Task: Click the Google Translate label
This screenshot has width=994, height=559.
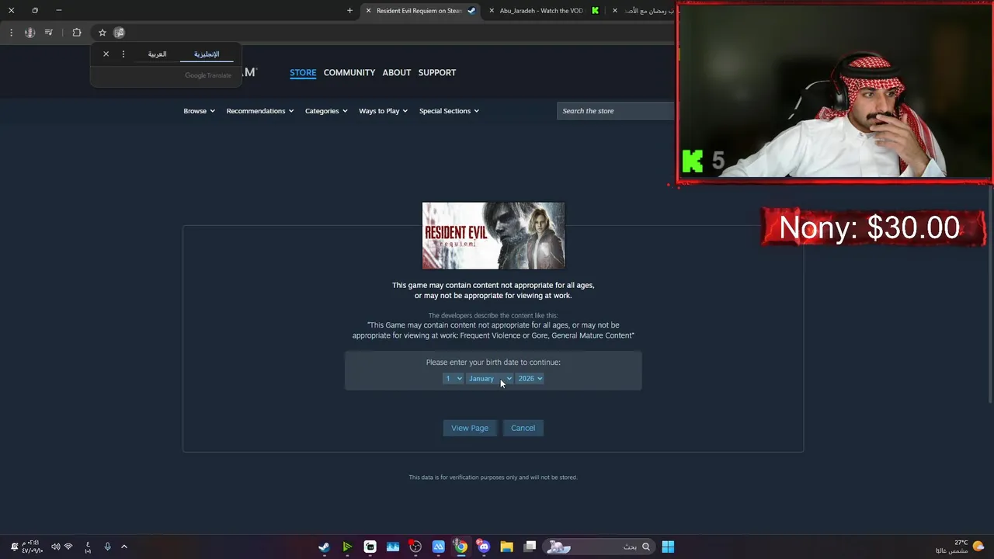Action: click(x=208, y=75)
